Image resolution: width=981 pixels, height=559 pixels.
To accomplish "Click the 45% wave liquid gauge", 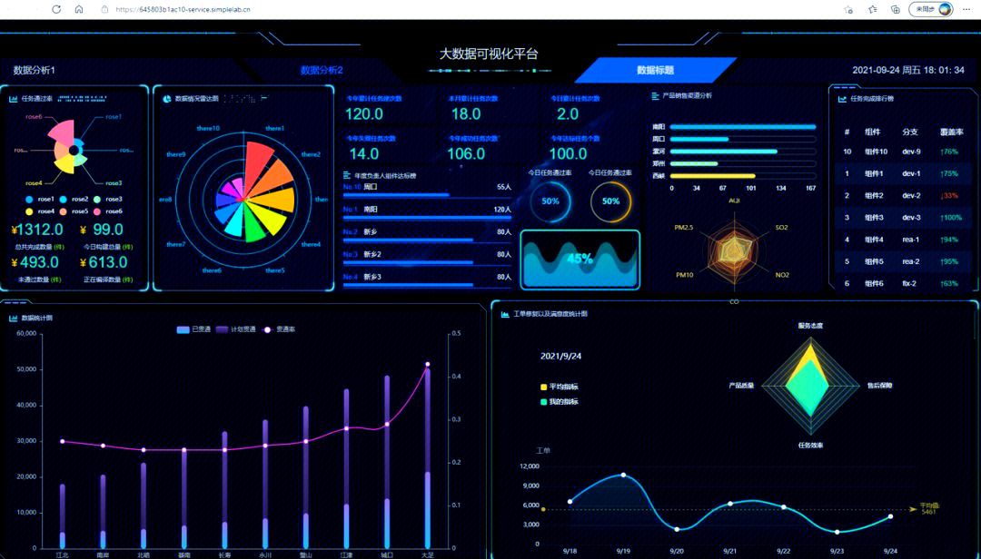I will [580, 260].
